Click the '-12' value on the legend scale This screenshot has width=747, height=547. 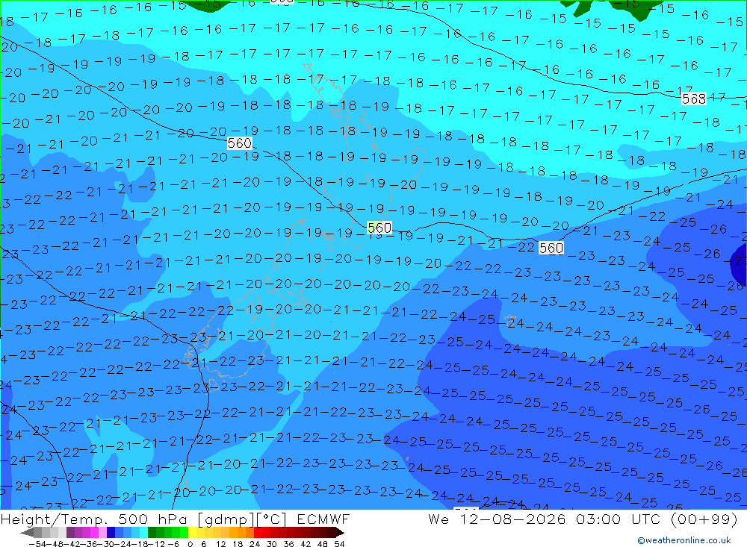156,544
